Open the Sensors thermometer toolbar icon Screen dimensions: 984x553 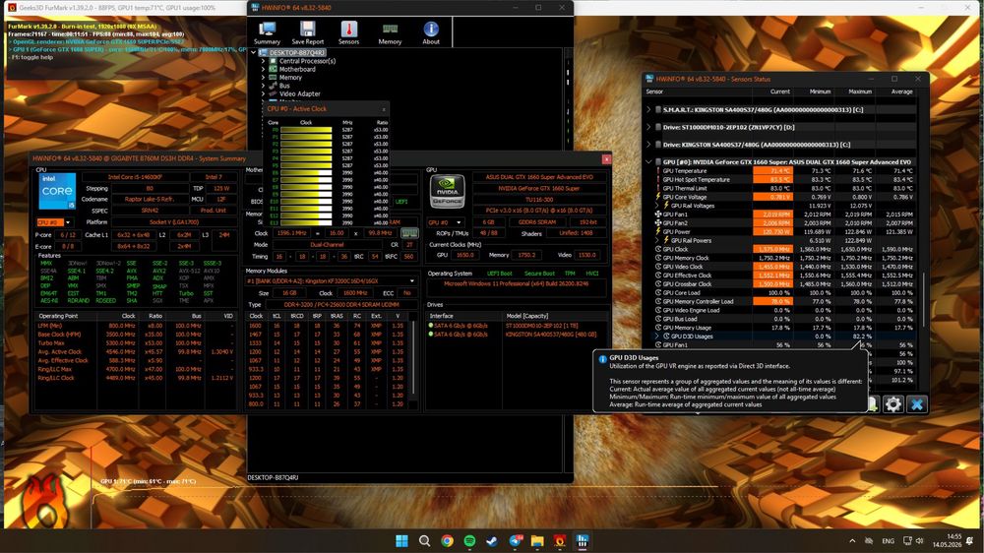(x=349, y=32)
